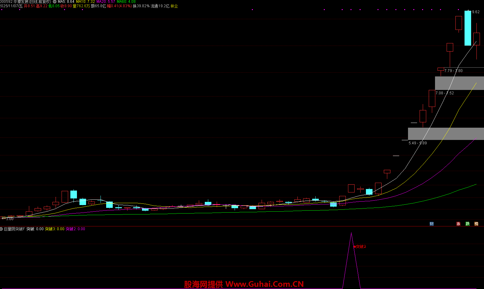Click the red 涨 marker icon
Image resolution: width=484 pixels, height=289 pixels.
(x=458, y=224)
